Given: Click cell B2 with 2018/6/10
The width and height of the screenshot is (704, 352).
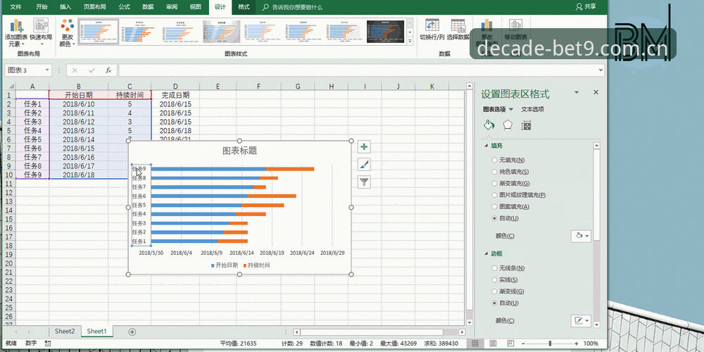Looking at the screenshot, I should click(x=79, y=103).
